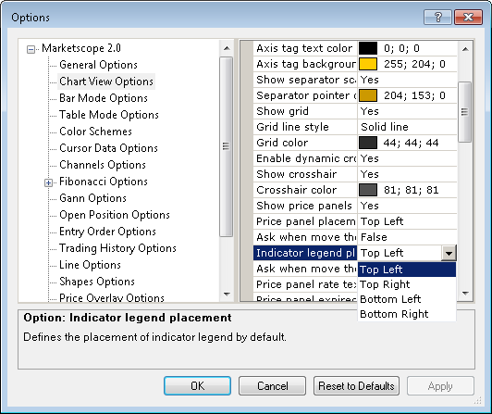Pick the Separator pointer color swatch
Viewport: 492px width, 414px height.
(x=368, y=95)
